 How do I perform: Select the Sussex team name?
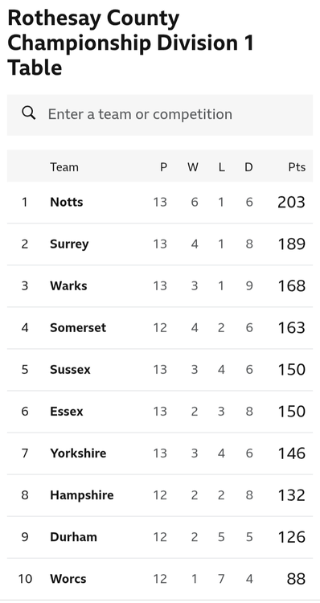(71, 370)
